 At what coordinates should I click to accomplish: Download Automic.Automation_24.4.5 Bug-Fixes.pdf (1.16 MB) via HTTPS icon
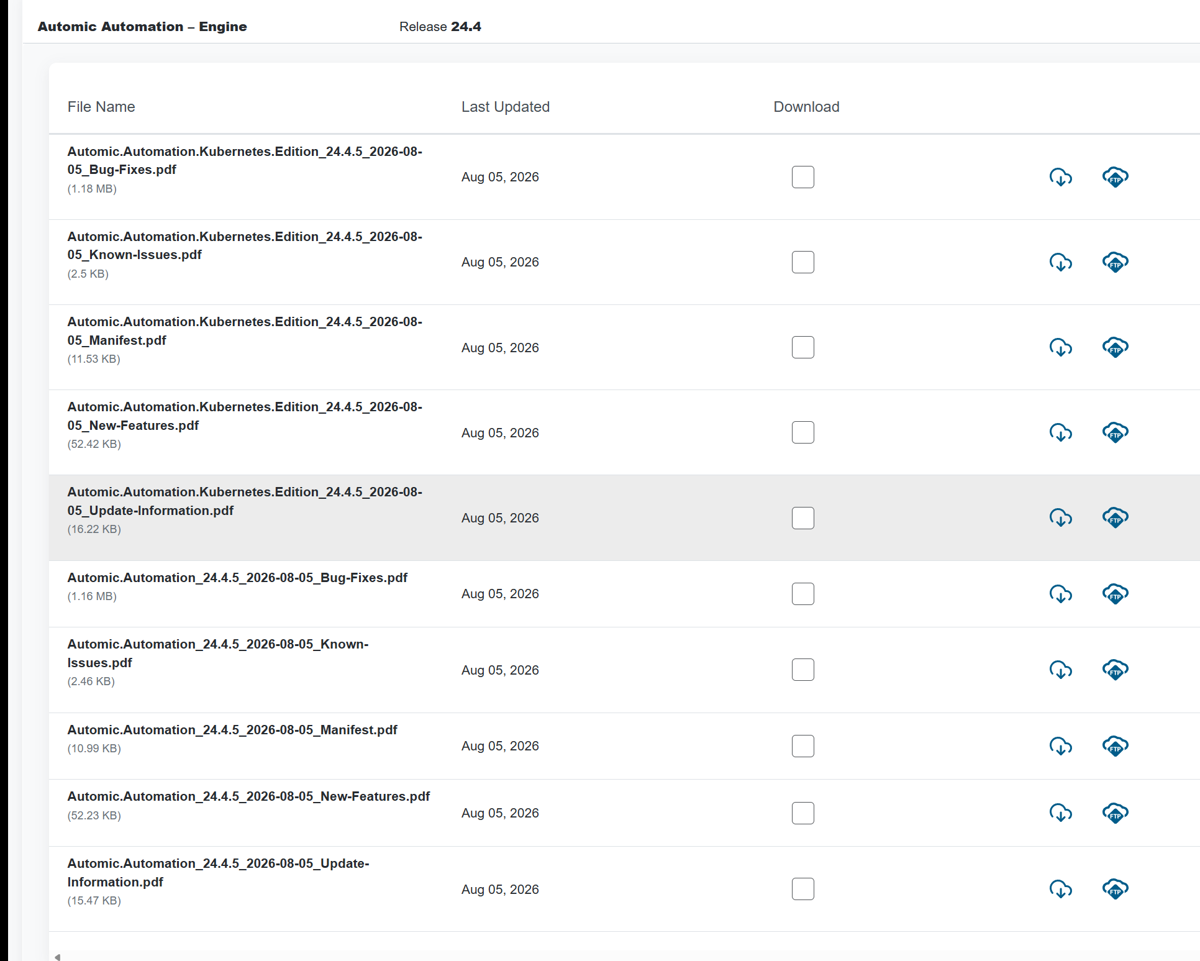tap(1061, 594)
